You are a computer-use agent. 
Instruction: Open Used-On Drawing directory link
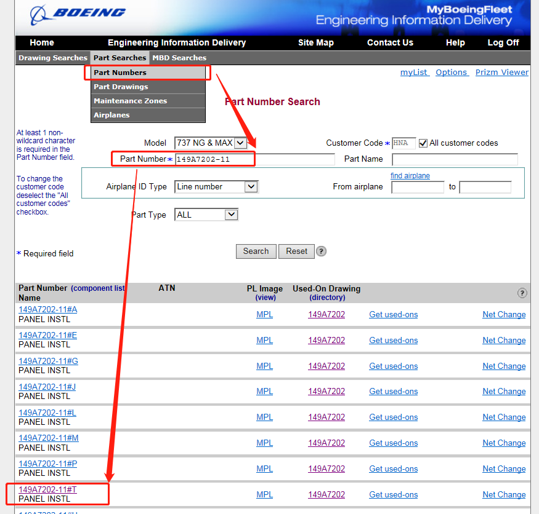click(x=327, y=298)
